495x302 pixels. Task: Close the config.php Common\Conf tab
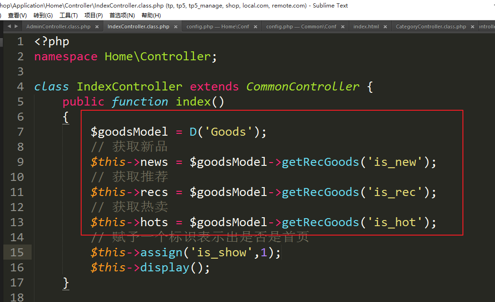point(343,27)
